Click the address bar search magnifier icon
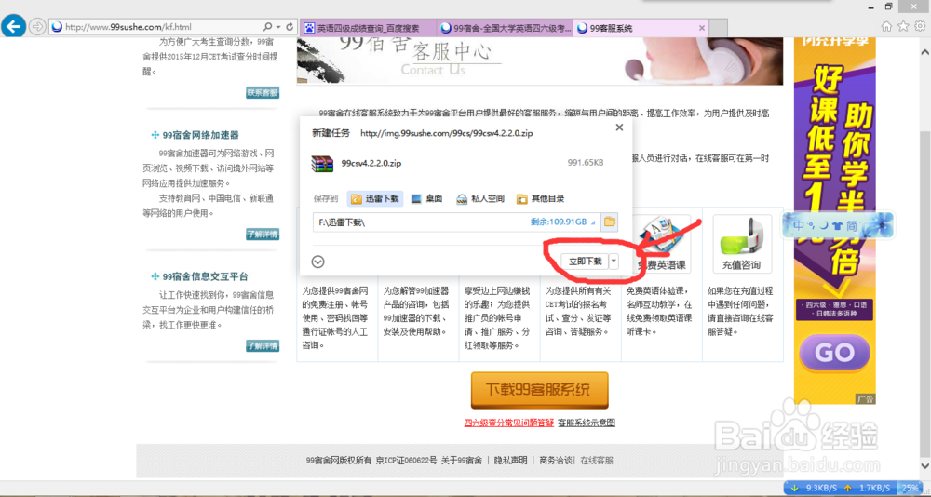 pyautogui.click(x=268, y=27)
